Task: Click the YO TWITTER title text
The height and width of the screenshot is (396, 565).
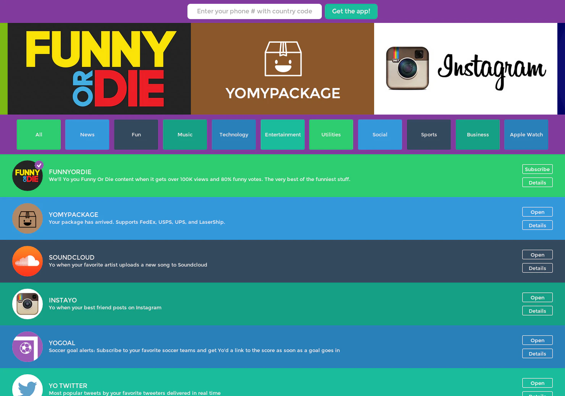Action: tap(68, 386)
